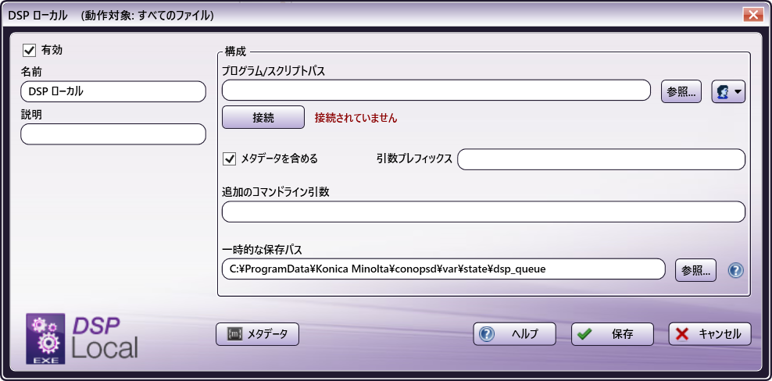Click the プログラム/スクリプトパス input field
The image size is (772, 381).
point(437,90)
